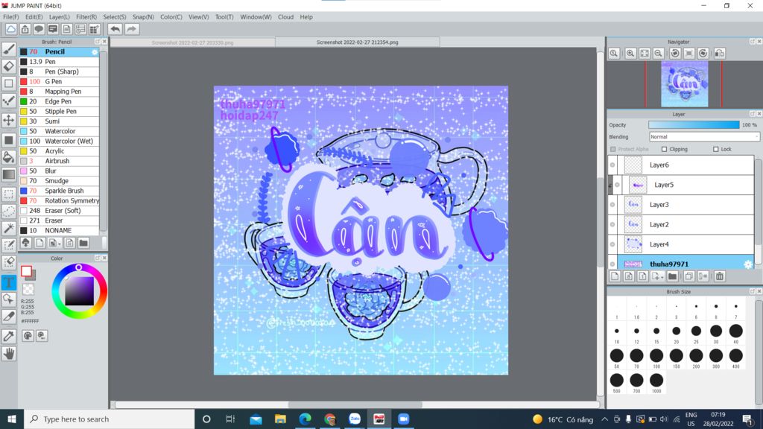Hide Layer6 using its visibility dot
The width and height of the screenshot is (763, 429).
coord(612,165)
